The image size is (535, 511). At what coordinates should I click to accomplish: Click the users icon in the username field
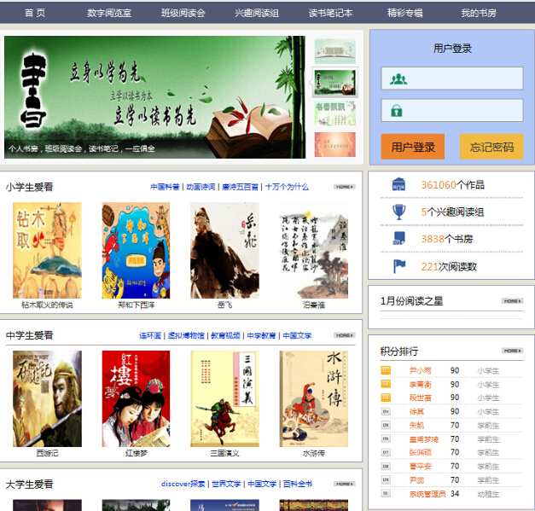(x=398, y=79)
